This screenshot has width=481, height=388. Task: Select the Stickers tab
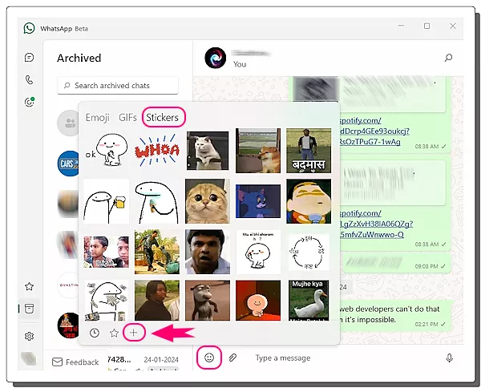click(162, 118)
